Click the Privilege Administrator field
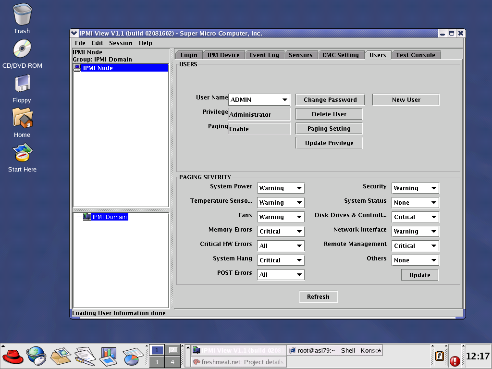 [x=259, y=114]
